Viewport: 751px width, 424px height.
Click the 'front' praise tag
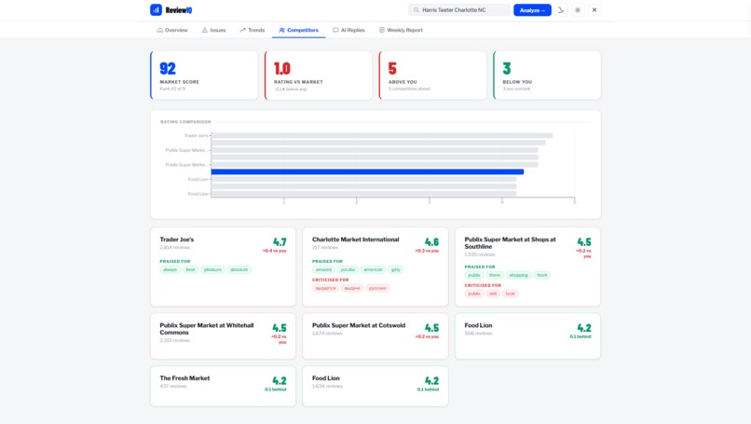pyautogui.click(x=542, y=275)
